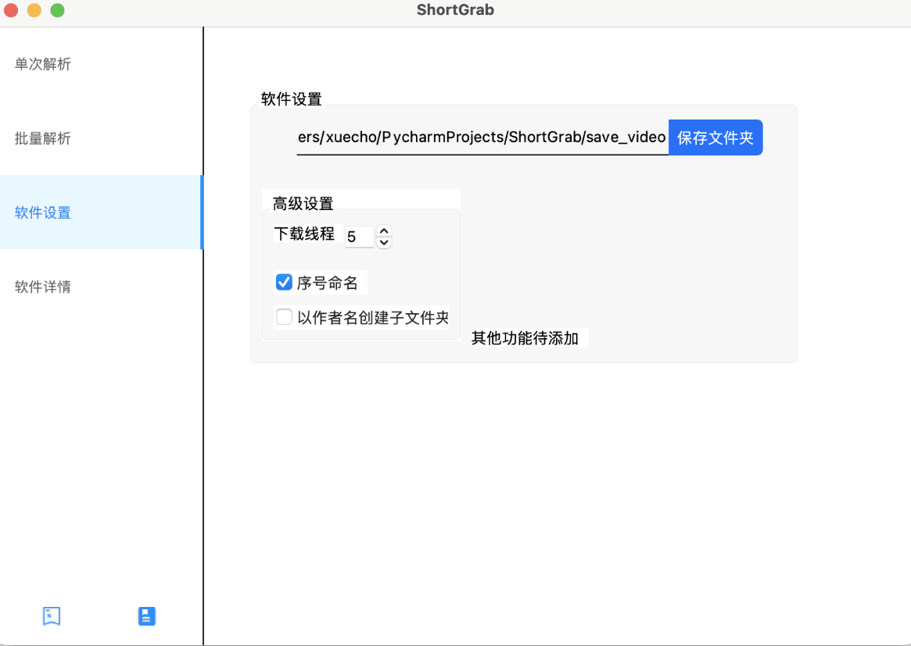Viewport: 911px width, 646px height.
Task: Switch to the 批量解析 page
Action: pos(43,138)
